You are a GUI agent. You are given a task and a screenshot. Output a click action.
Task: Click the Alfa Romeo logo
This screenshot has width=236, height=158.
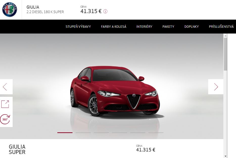(10, 10)
